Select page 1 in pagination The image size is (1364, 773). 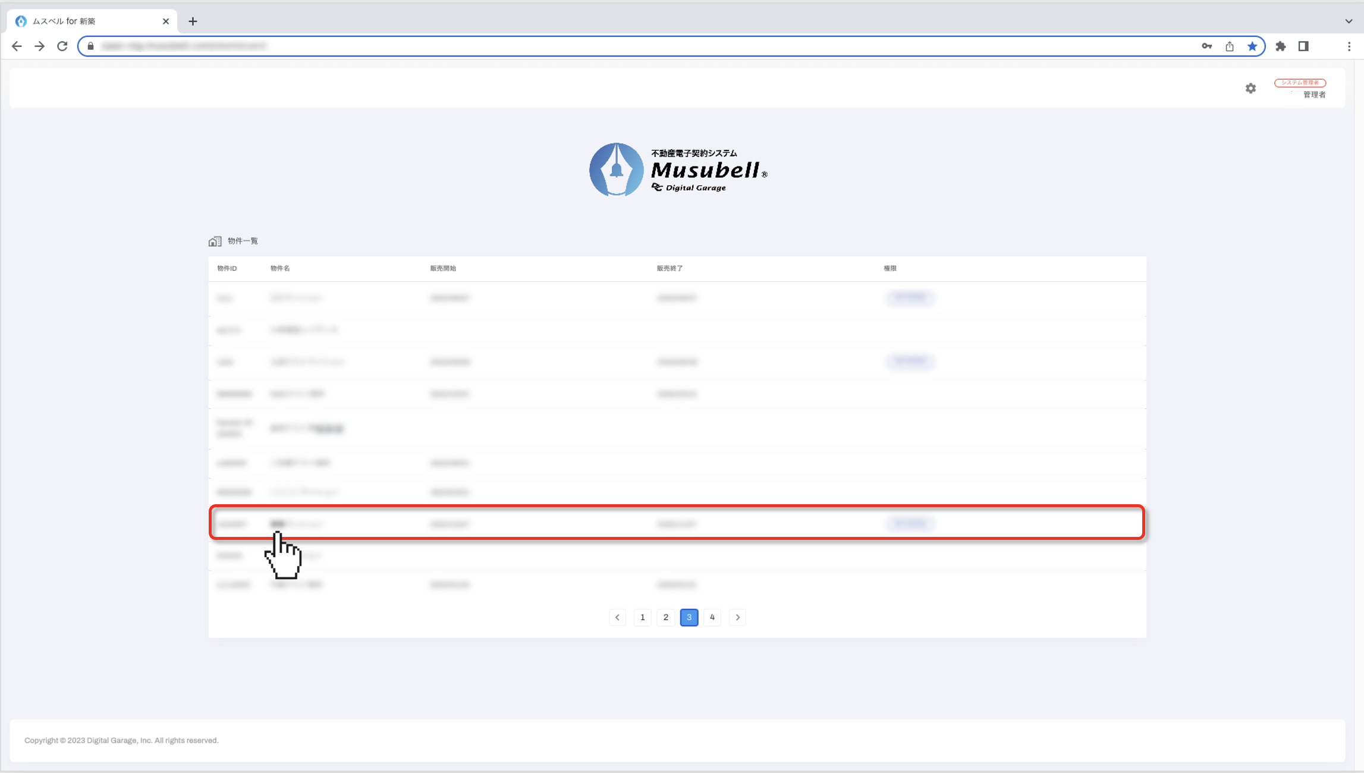coord(642,617)
